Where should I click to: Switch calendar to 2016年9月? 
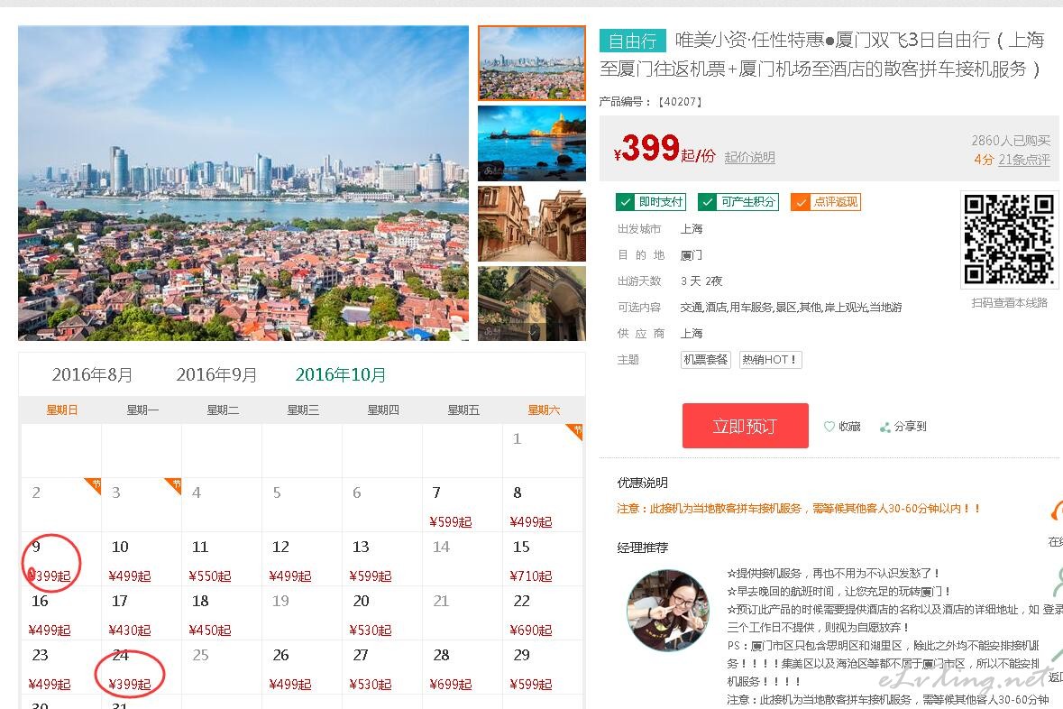click(217, 374)
